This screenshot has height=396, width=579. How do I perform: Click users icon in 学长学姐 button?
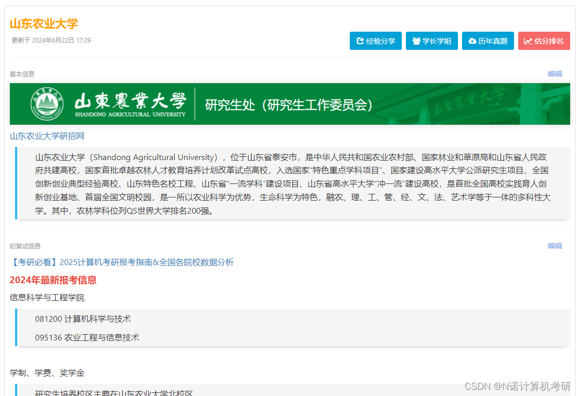pos(416,41)
